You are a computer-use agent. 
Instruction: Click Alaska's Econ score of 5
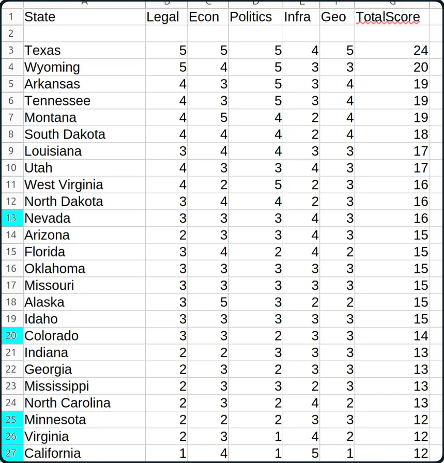(x=208, y=302)
